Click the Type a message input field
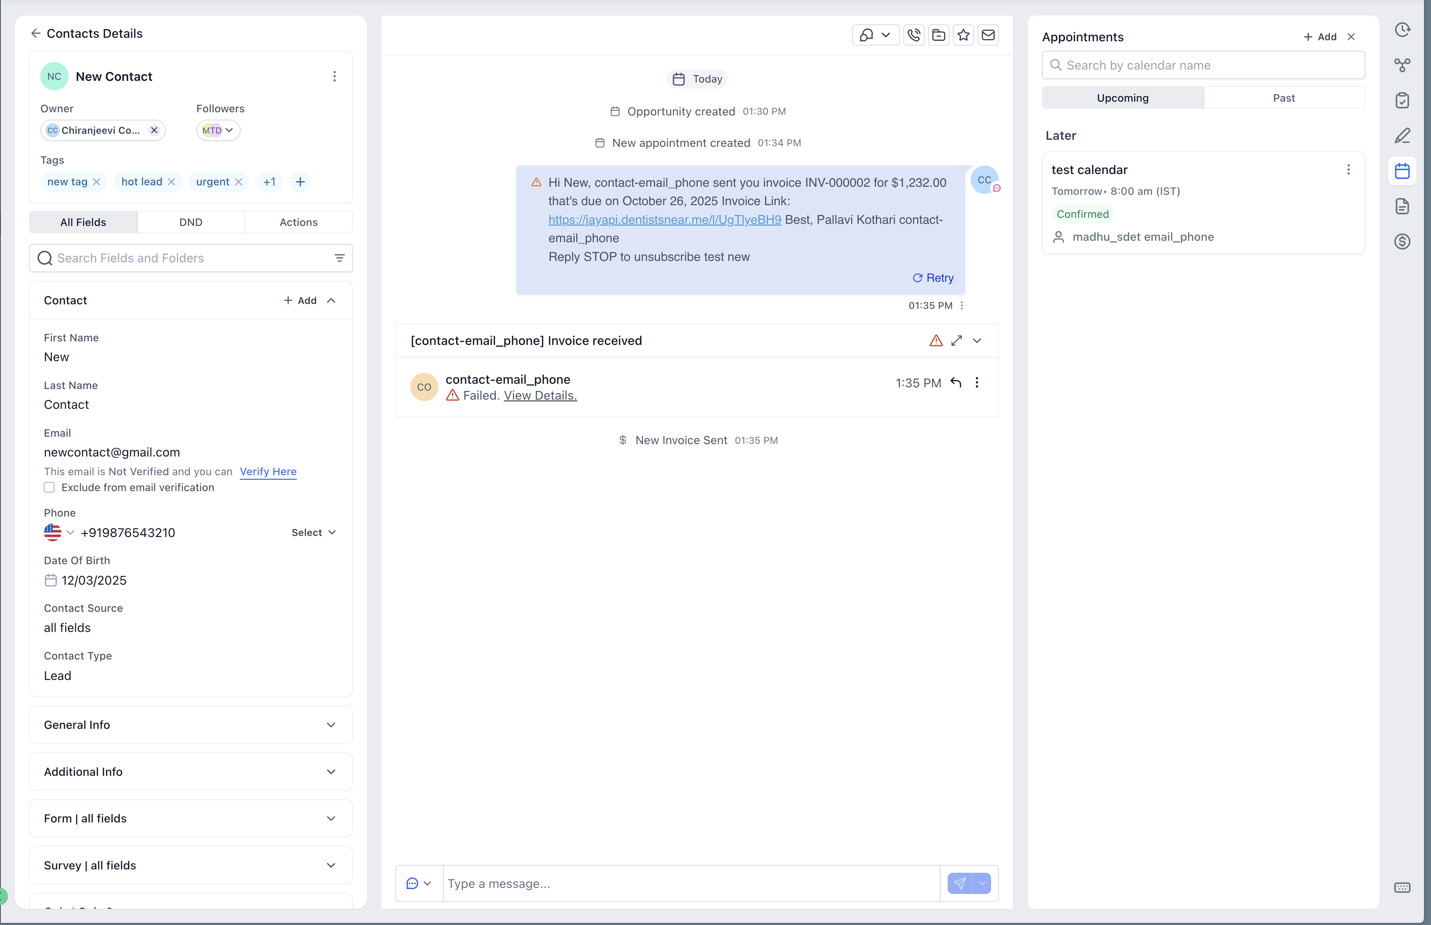The image size is (1431, 925). 691,884
